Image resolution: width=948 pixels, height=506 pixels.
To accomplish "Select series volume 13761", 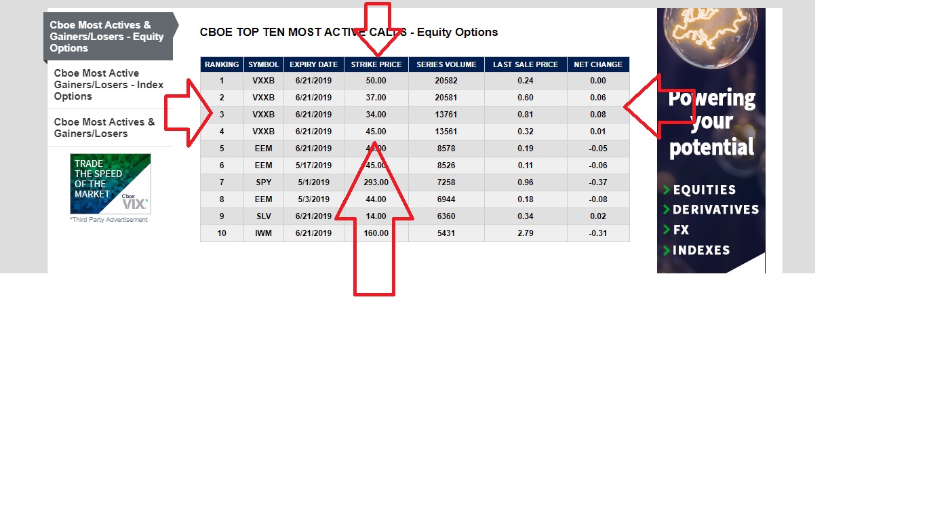I will point(446,115).
